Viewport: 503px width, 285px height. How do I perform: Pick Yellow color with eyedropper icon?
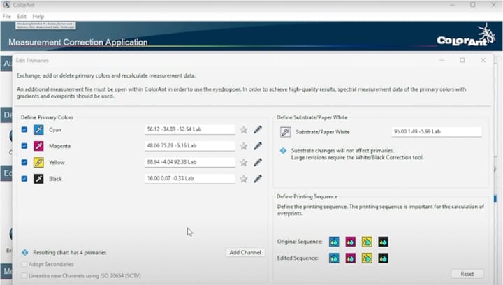[38, 162]
